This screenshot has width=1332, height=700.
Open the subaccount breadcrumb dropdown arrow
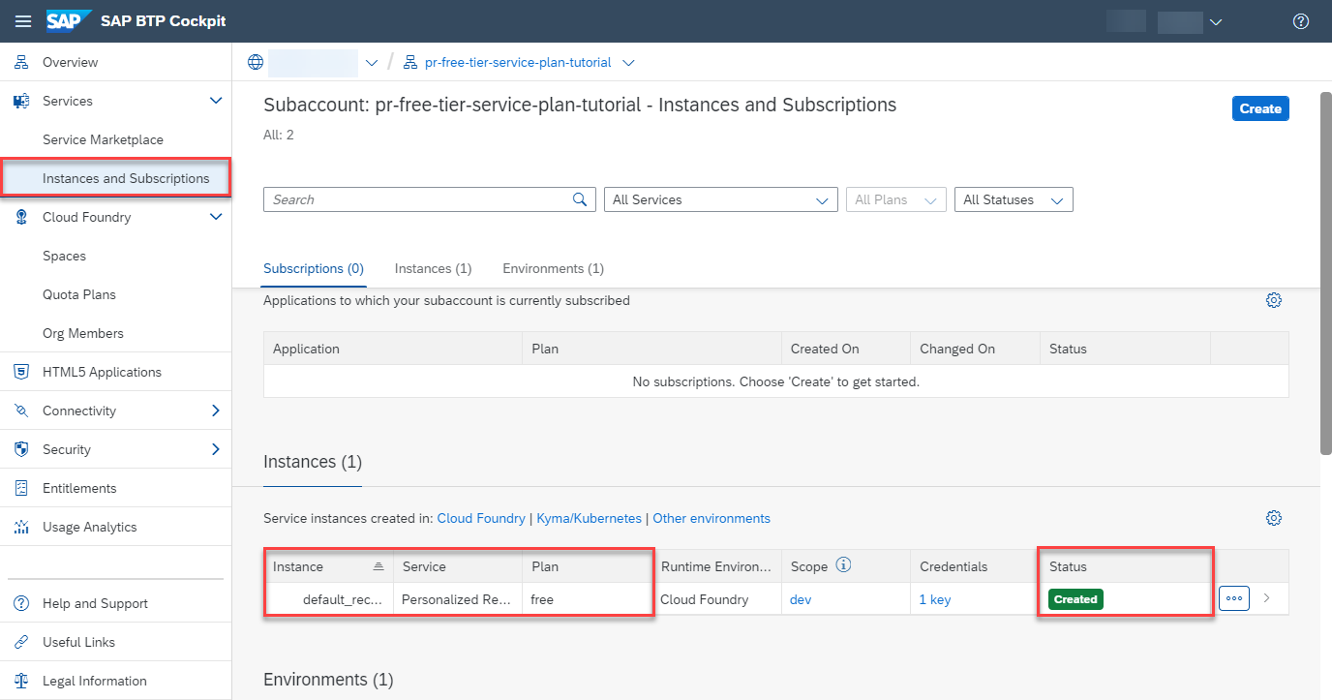[628, 63]
